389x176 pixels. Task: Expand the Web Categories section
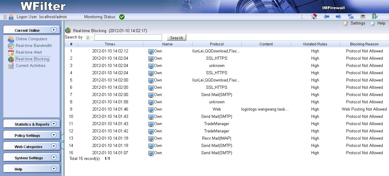[x=32, y=146]
